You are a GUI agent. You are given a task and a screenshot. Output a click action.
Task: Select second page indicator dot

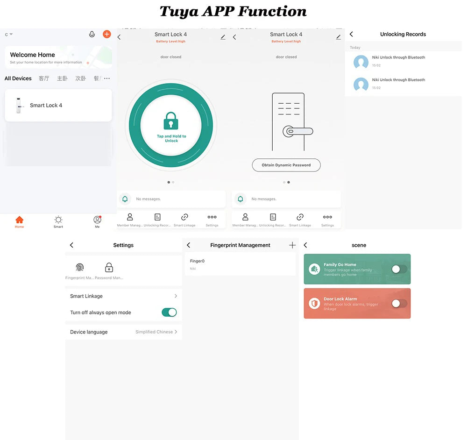(x=173, y=182)
